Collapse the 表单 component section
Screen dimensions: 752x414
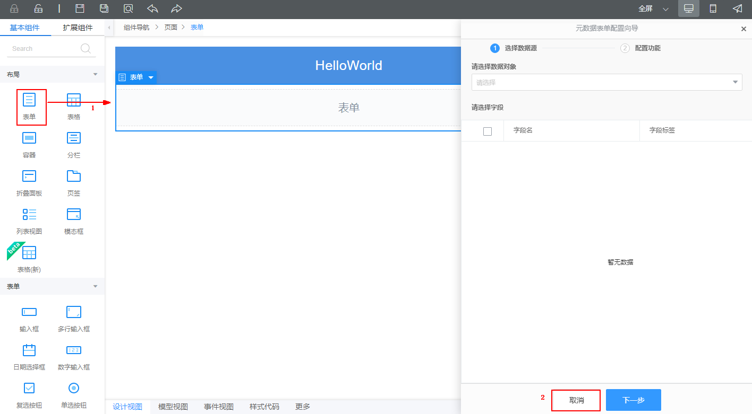click(96, 286)
